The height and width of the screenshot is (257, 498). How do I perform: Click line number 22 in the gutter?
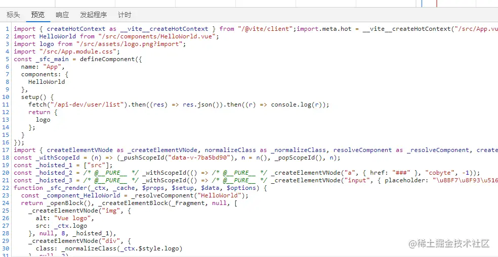(6, 188)
